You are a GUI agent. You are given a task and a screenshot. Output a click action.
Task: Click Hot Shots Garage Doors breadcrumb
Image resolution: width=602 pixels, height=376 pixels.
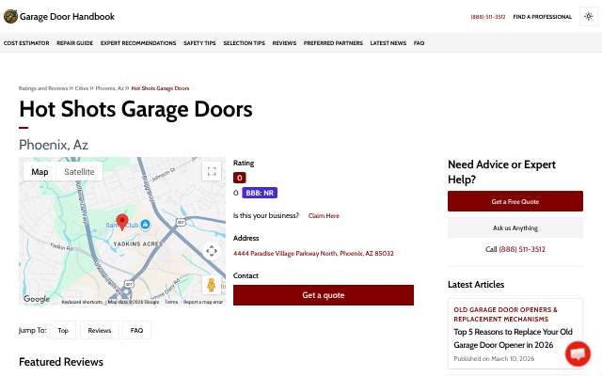click(x=160, y=88)
